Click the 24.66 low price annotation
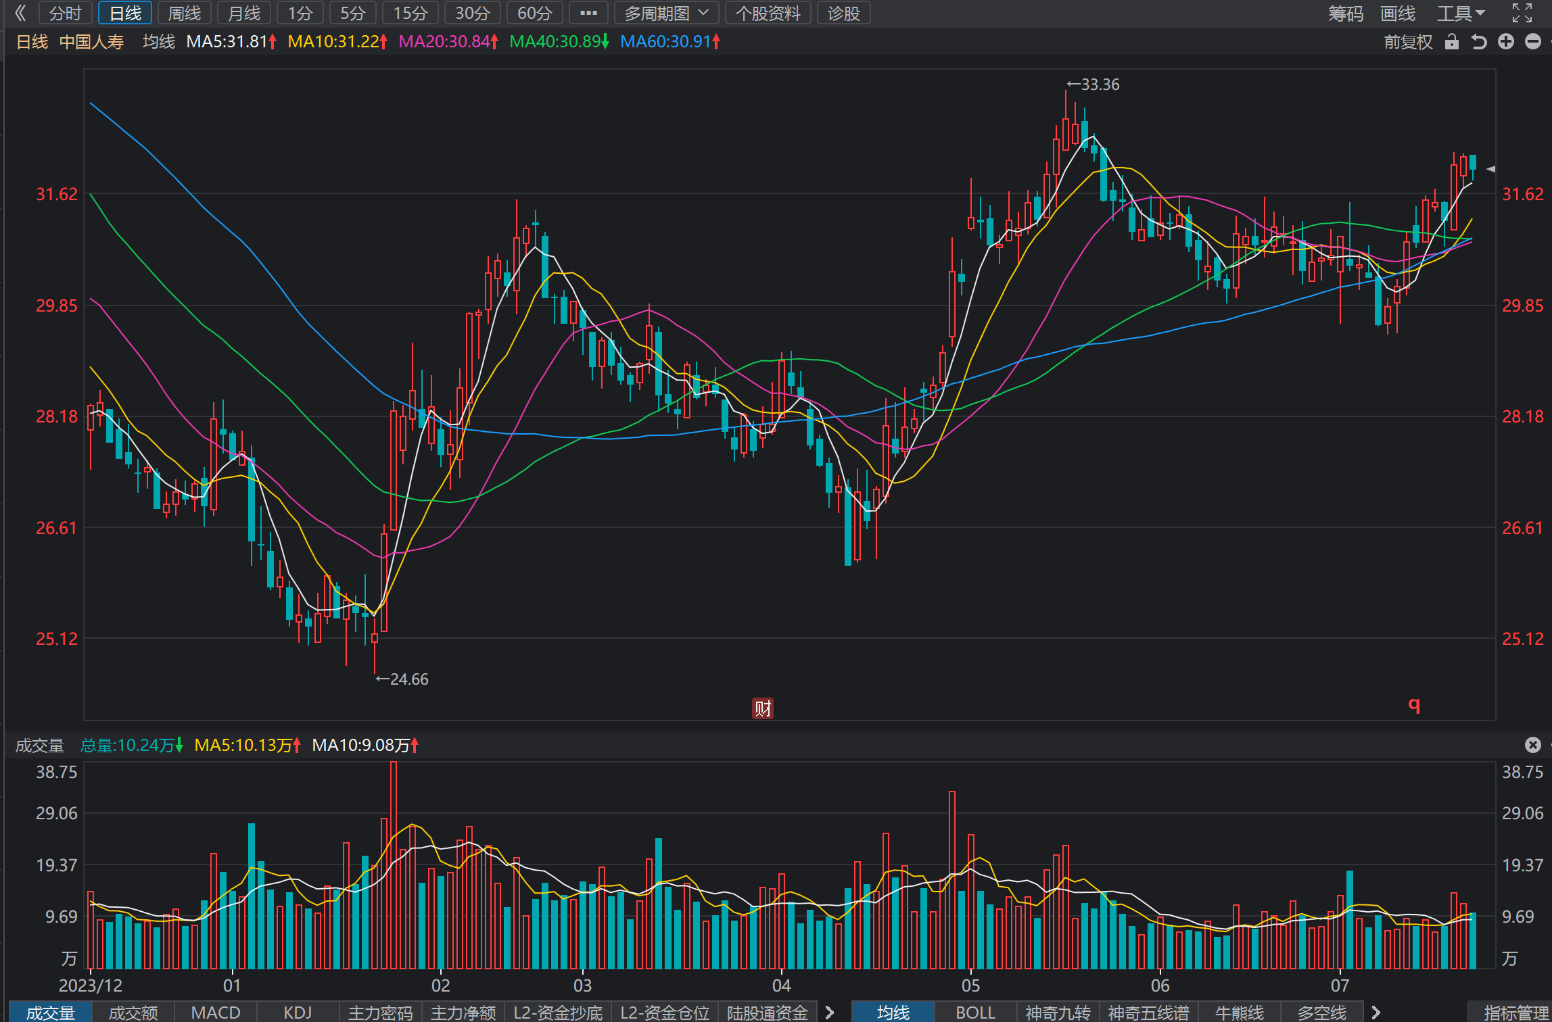The image size is (1552, 1022). point(402,679)
